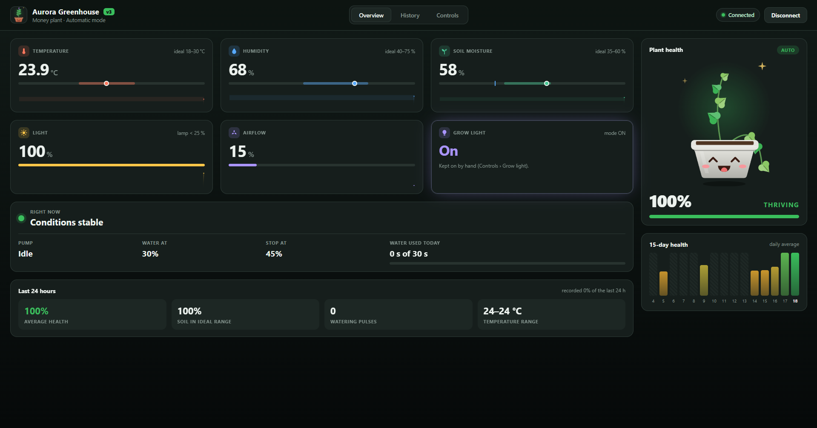
Task: Open the History tab
Action: pos(410,15)
